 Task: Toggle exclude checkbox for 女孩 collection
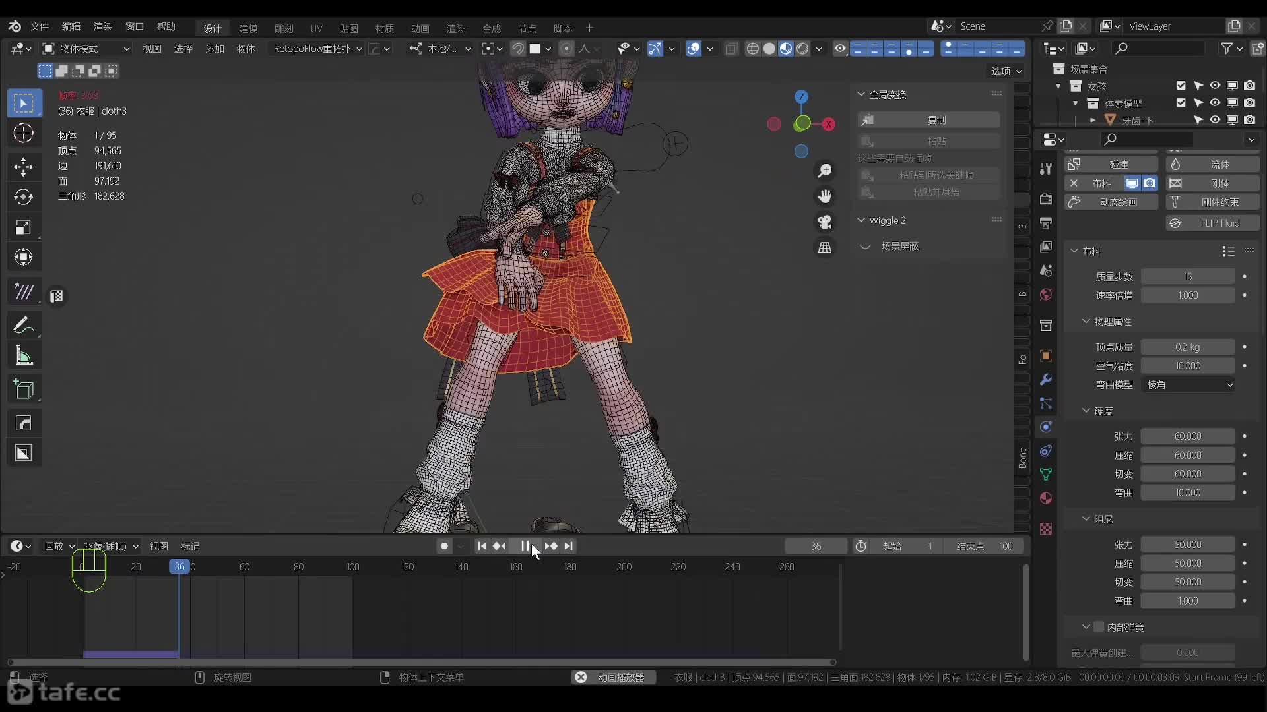pos(1181,86)
